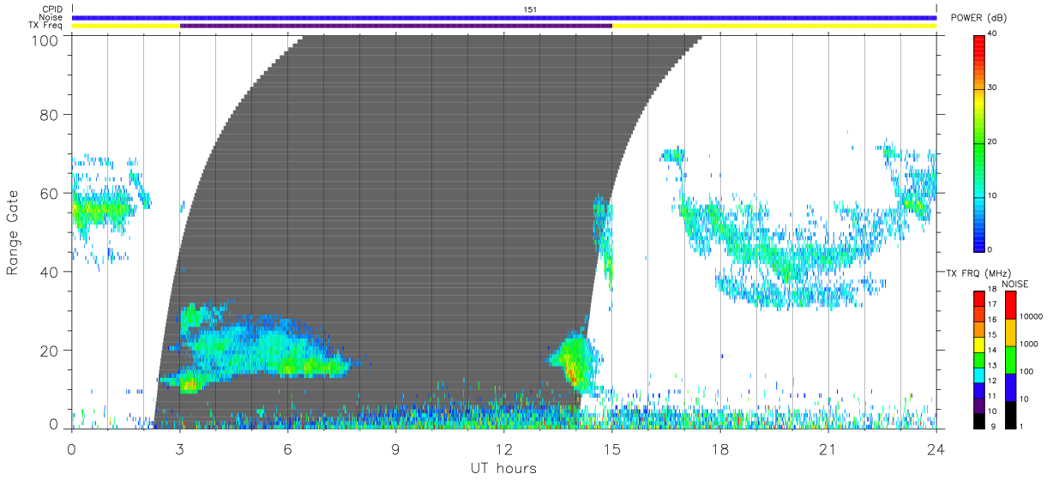Viewport: 1053px width, 486px height.
Task: Click the 40 label on power scale
Action: click(x=994, y=34)
